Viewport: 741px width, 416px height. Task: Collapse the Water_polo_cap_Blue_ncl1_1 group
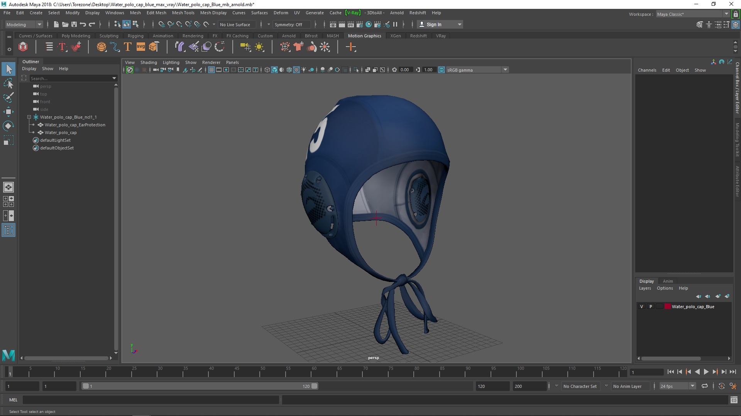click(x=29, y=117)
